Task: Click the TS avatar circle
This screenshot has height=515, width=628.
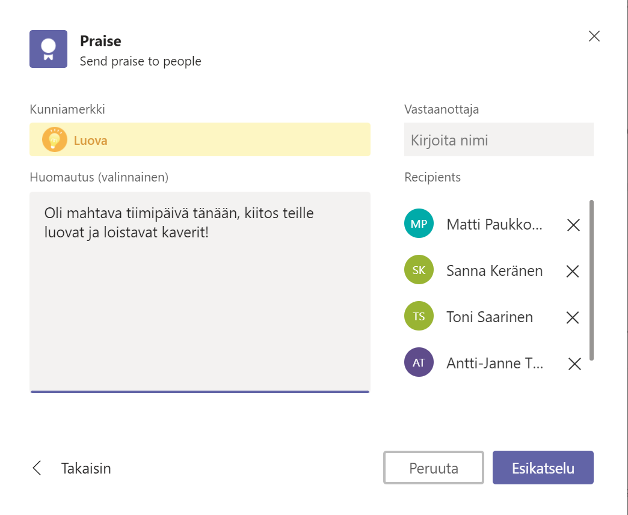Action: [419, 317]
